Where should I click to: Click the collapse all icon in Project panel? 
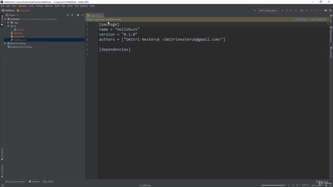click(x=72, y=15)
